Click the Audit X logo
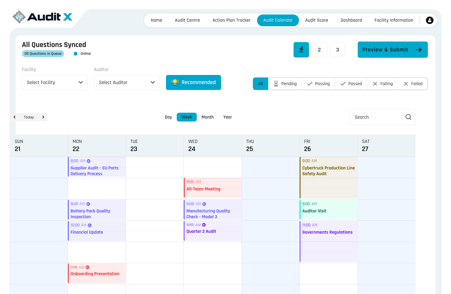 (x=42, y=17)
